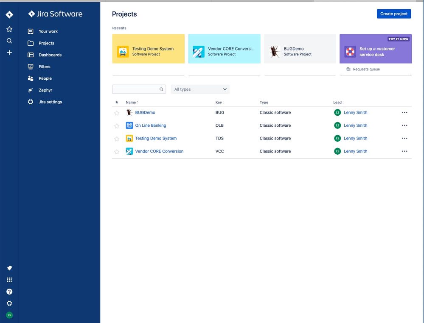Click the Jira Software logo header
The width and height of the screenshot is (424, 323).
[x=55, y=14]
